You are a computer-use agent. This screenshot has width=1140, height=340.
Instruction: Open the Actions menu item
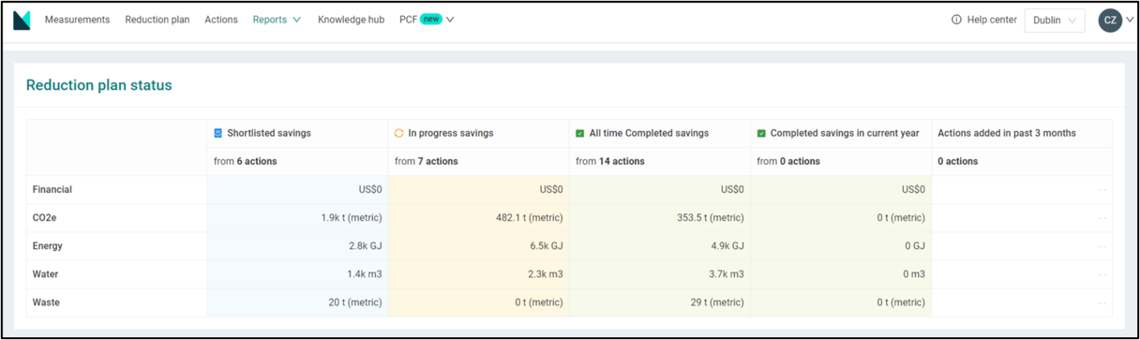tap(221, 20)
